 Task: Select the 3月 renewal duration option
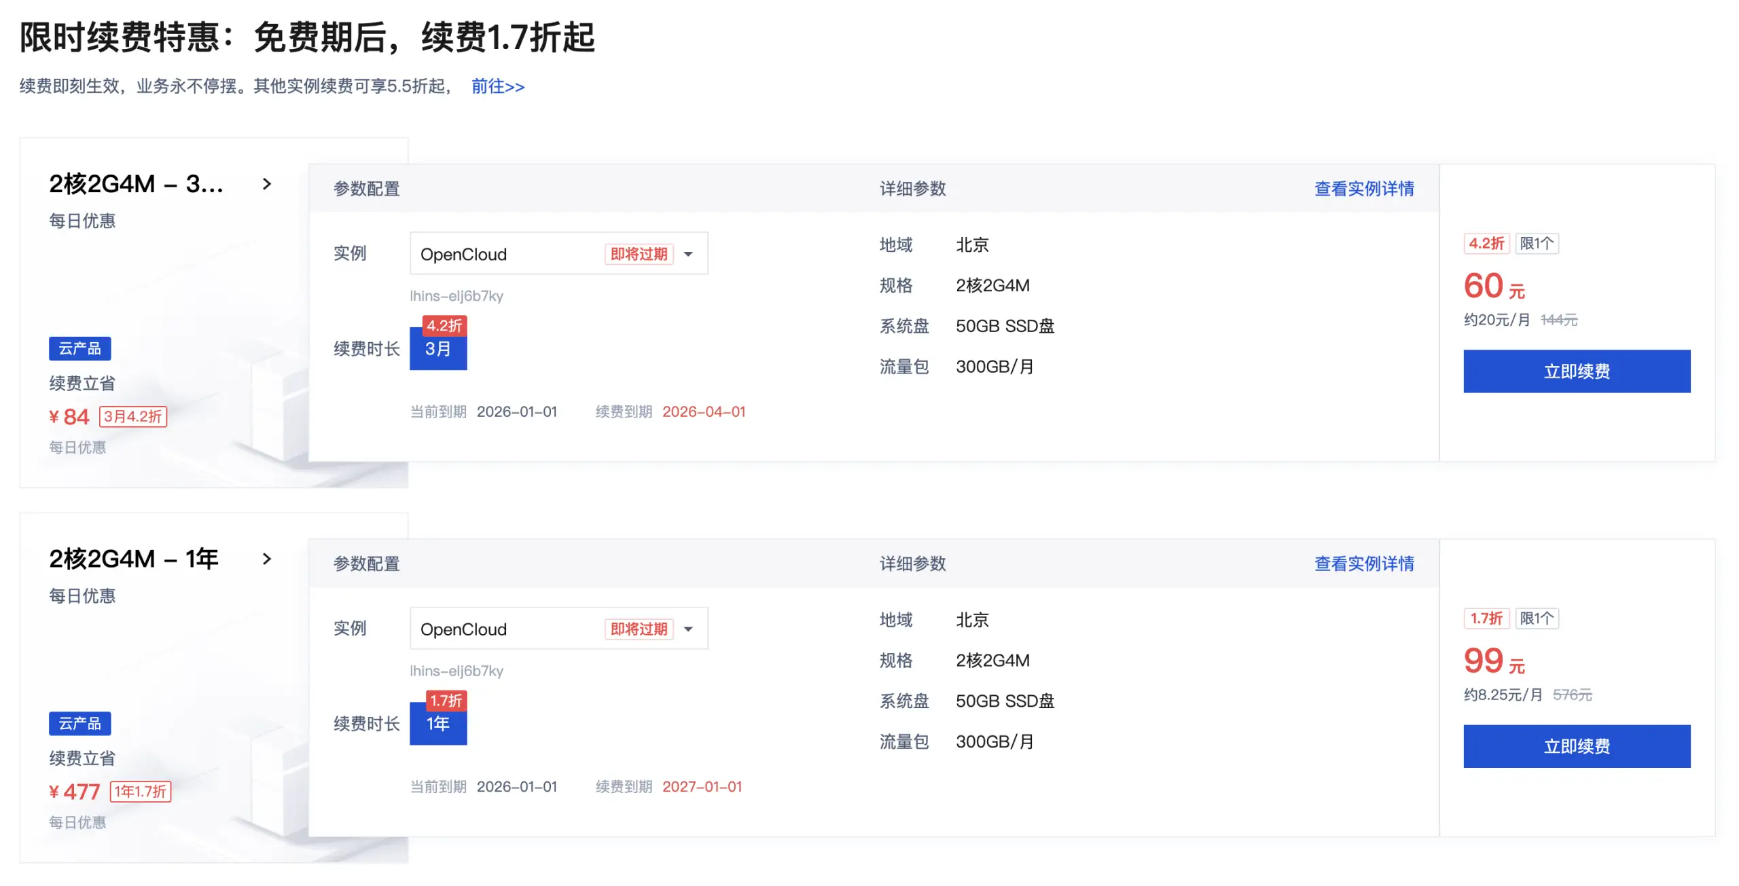click(438, 349)
